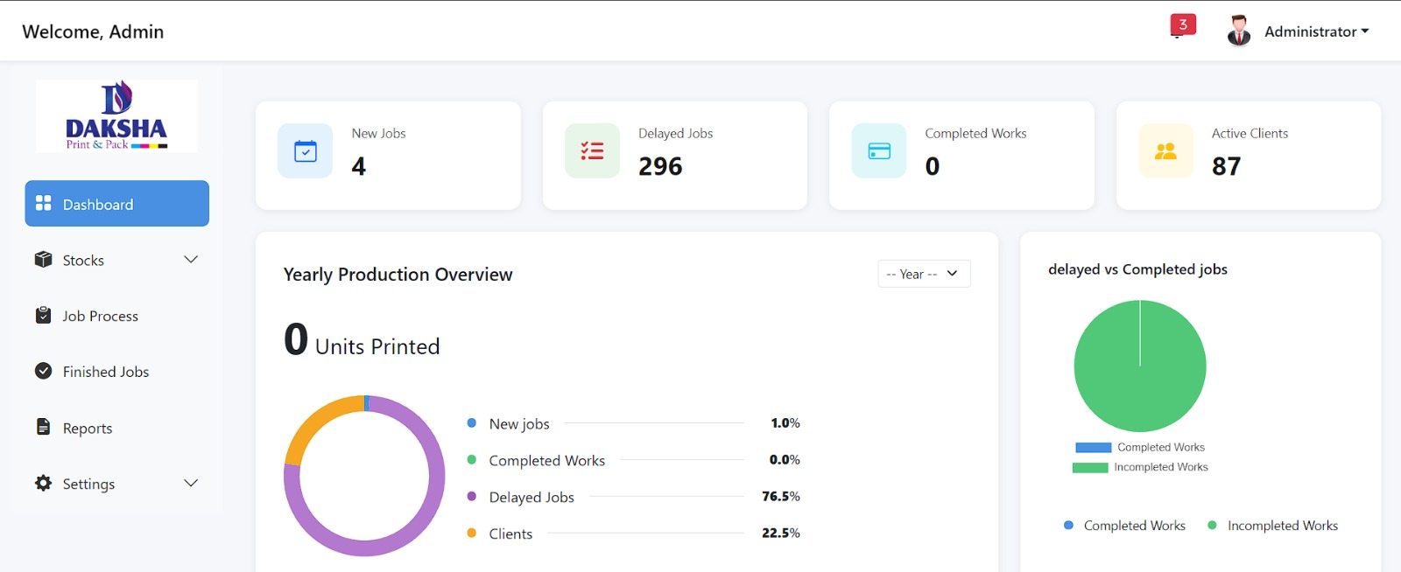Toggle Incompleted Works legend under pie chart

coord(1272,526)
